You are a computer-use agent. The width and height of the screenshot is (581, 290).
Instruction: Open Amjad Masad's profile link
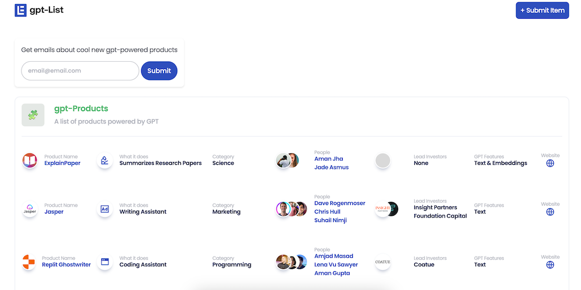click(334, 256)
